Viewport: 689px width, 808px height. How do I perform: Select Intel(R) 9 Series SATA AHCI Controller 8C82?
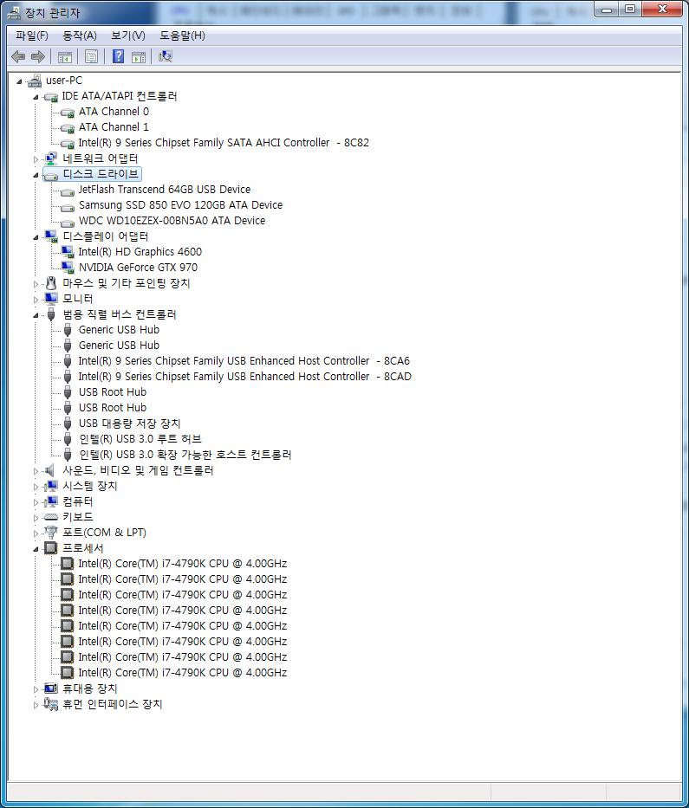(x=224, y=143)
